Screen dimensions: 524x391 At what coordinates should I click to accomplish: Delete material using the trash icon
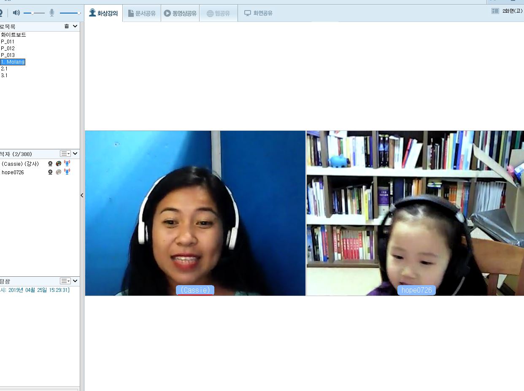coord(67,26)
